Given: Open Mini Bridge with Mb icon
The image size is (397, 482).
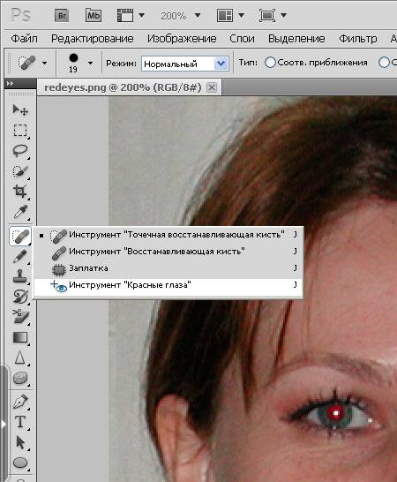Looking at the screenshot, I should coord(94,15).
